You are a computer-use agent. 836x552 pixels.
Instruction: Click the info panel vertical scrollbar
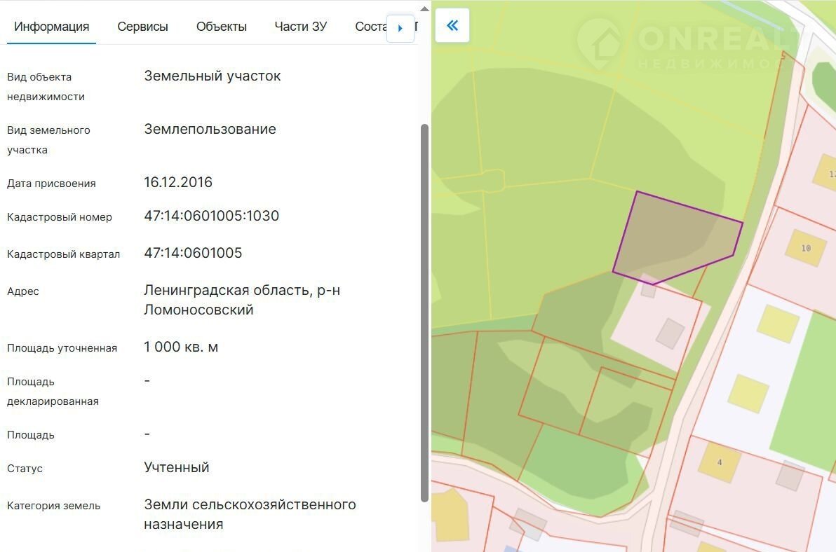(424, 312)
